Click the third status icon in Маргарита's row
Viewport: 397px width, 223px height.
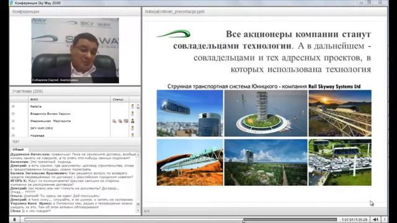pos(126,121)
